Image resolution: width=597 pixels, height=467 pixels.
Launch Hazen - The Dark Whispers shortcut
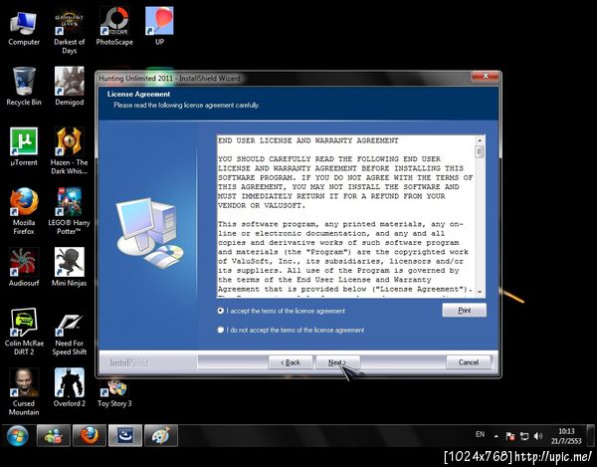pos(69,150)
